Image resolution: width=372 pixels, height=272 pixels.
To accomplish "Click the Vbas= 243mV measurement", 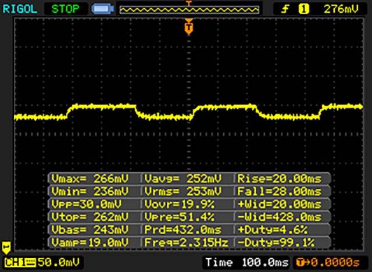I will click(91, 230).
